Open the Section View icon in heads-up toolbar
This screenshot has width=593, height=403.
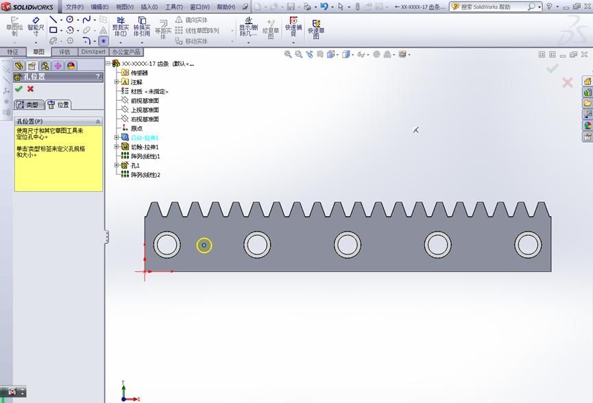(319, 53)
